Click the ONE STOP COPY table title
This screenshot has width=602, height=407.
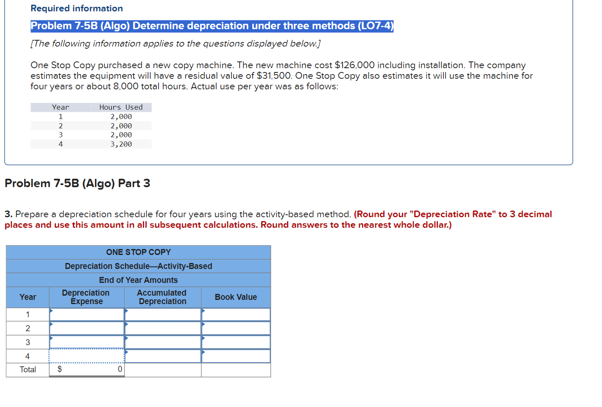(x=138, y=252)
